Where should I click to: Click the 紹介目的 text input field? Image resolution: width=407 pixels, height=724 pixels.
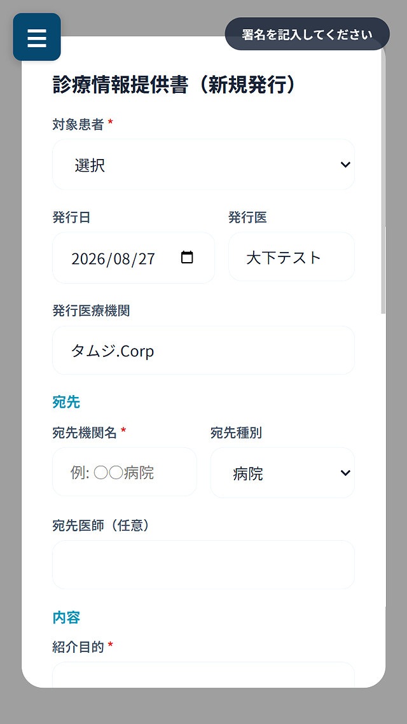coord(203,674)
